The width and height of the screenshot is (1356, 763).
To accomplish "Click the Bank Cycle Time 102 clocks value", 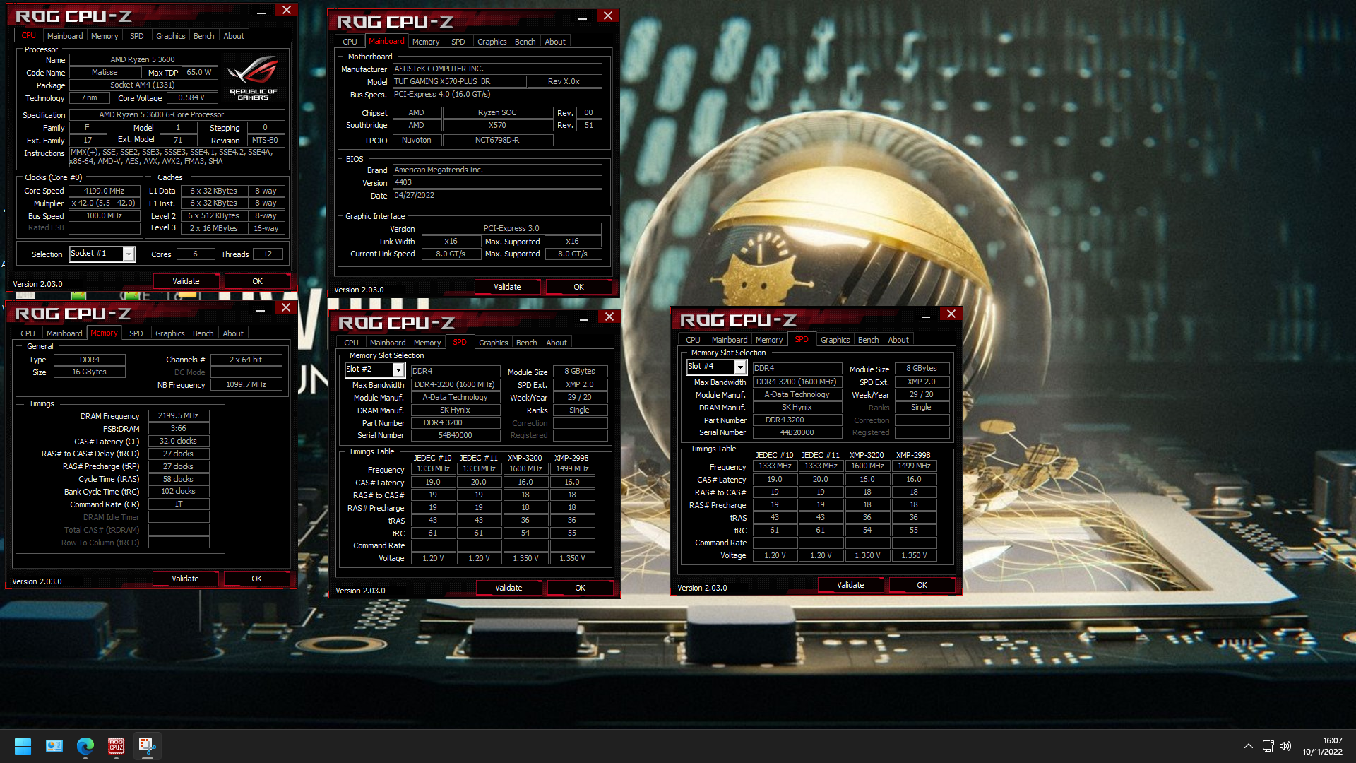I will [x=178, y=492].
